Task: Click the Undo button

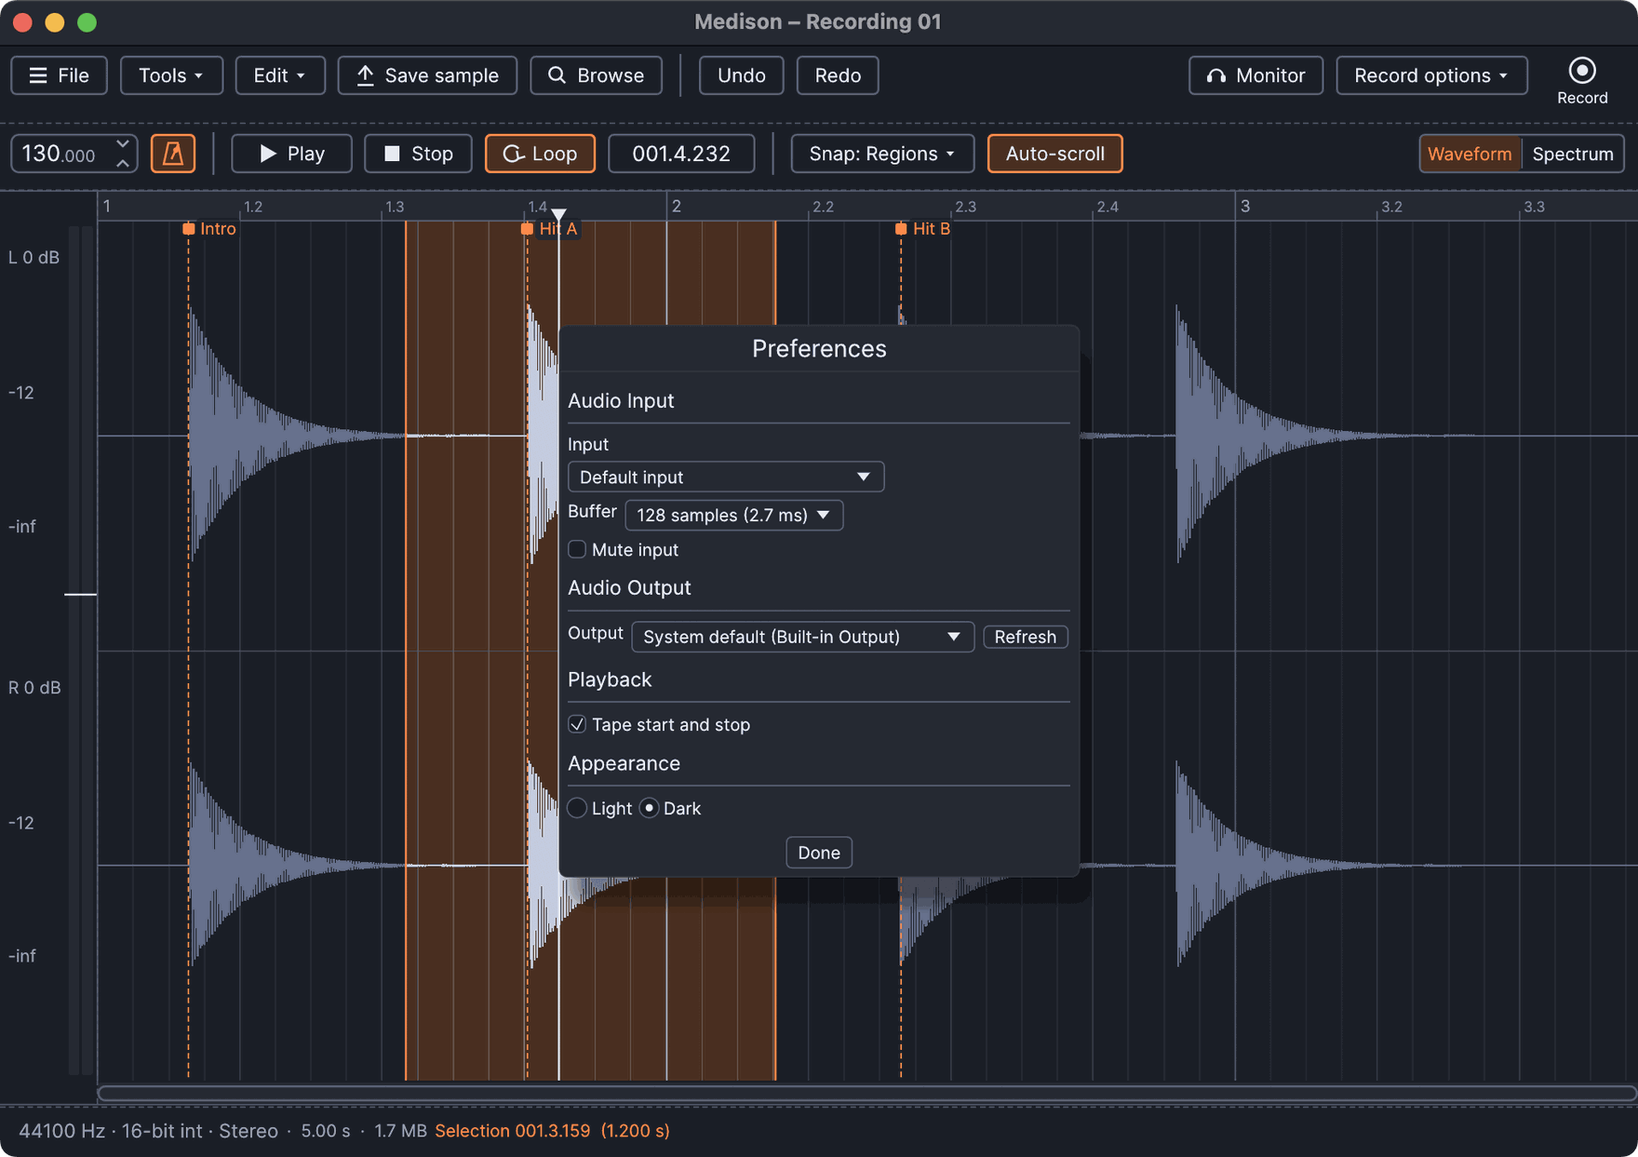Action: click(x=741, y=75)
